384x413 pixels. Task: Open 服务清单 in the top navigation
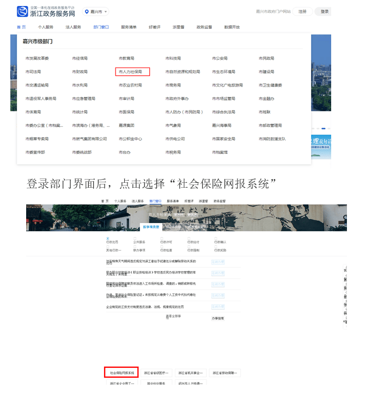tap(129, 27)
